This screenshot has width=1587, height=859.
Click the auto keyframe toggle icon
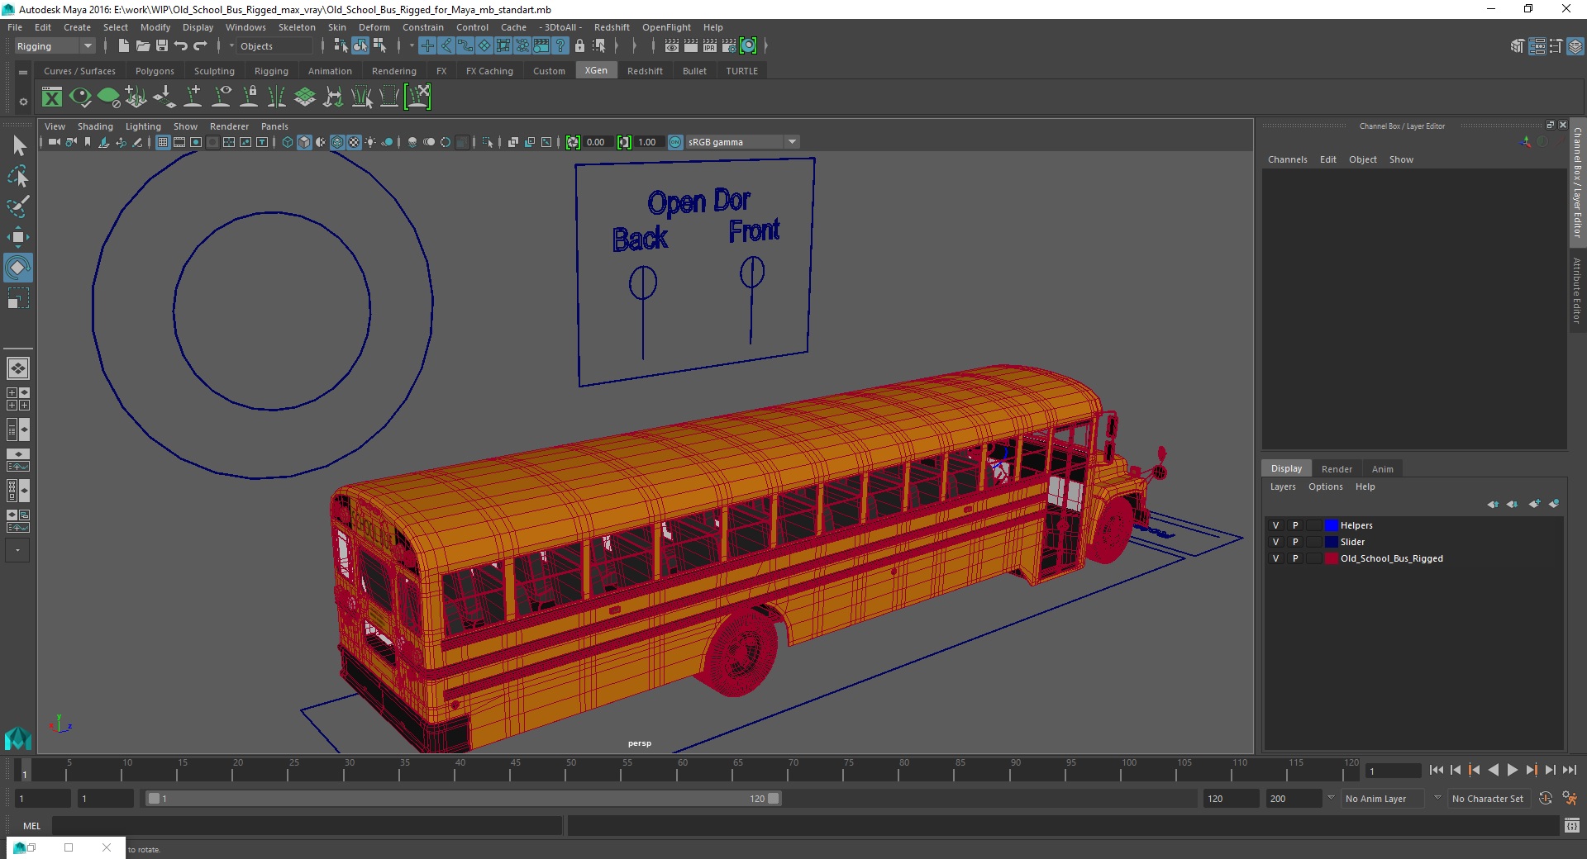(1546, 799)
